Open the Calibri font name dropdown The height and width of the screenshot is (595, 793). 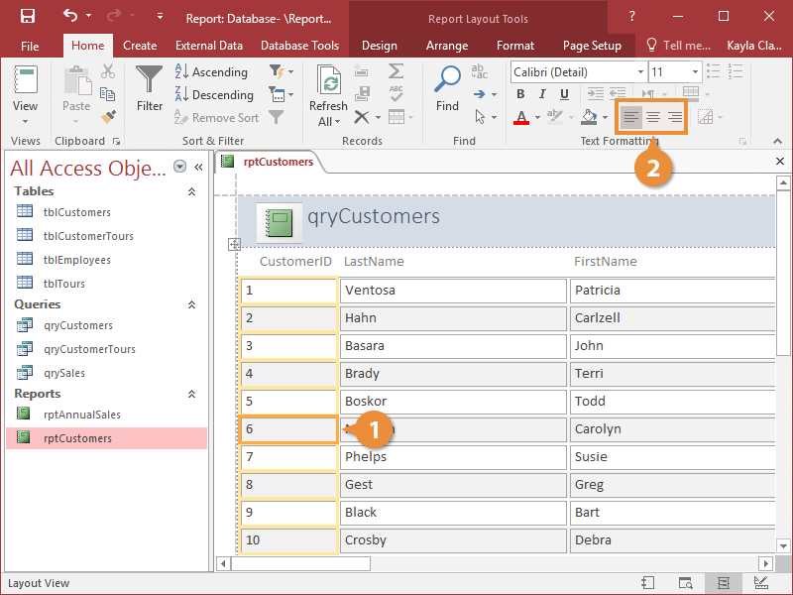[640, 71]
